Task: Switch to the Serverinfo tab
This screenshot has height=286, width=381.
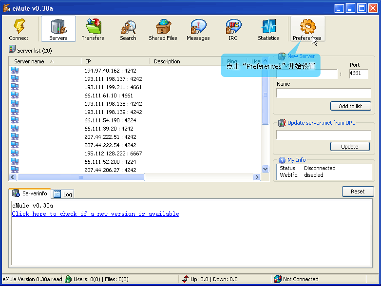Action: [30, 193]
